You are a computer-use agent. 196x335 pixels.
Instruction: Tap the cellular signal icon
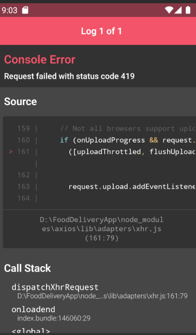178,10
